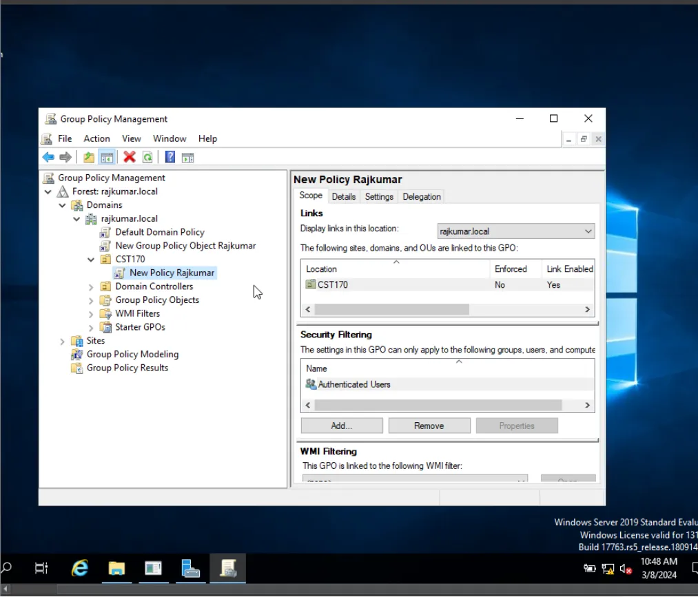698x597 pixels.
Task: Click the Link Enabled column header
Action: [x=568, y=269]
